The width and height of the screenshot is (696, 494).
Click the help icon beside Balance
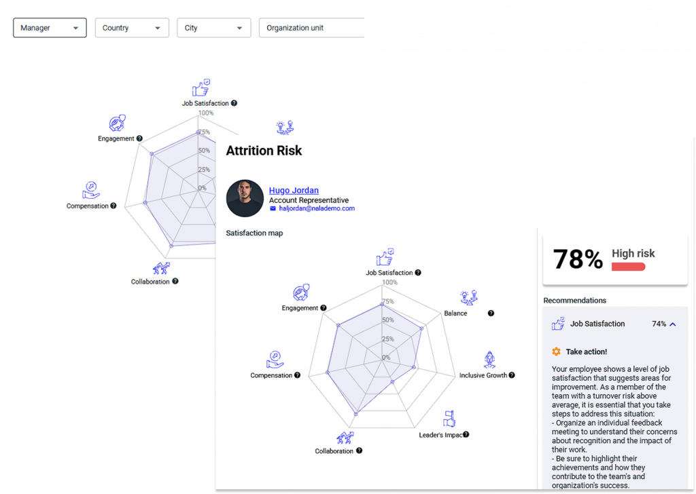click(x=491, y=313)
